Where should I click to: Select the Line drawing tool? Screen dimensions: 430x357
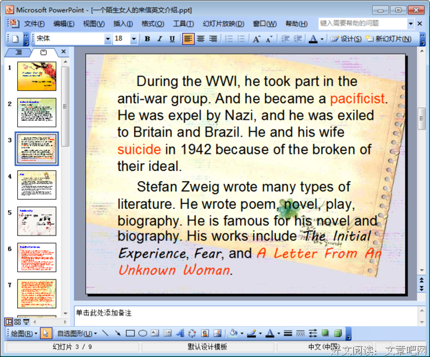[x=105, y=333]
